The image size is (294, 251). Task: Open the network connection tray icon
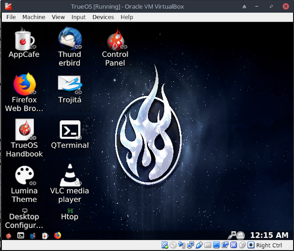coord(232,235)
